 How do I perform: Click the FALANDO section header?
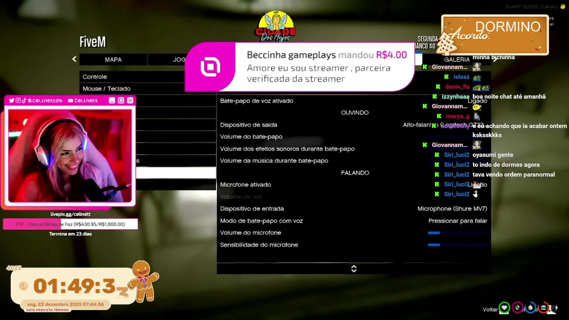[x=355, y=172]
